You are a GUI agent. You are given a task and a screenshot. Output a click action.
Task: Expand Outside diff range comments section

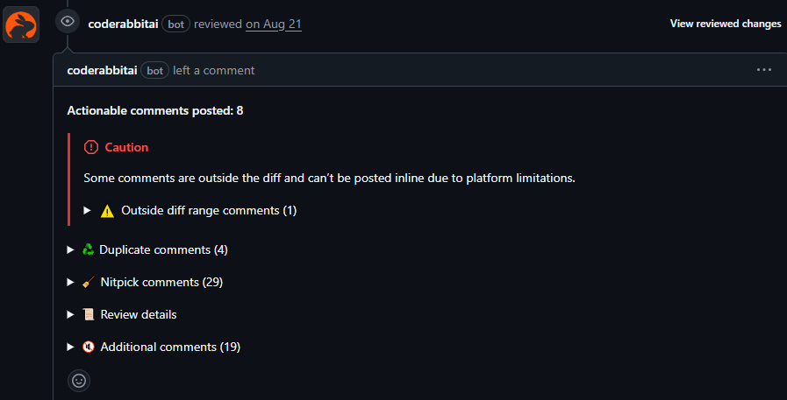209,211
